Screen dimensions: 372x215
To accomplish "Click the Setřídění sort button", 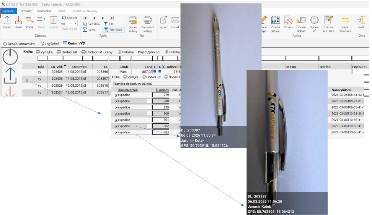I will coord(91,24).
